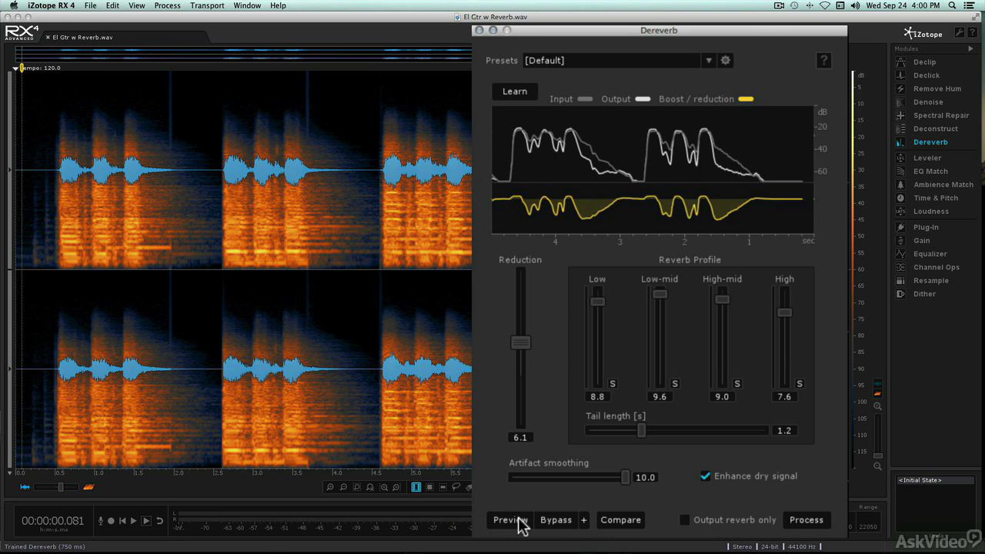Enable Output reverb only checkbox
The height and width of the screenshot is (554, 985).
pyautogui.click(x=684, y=520)
